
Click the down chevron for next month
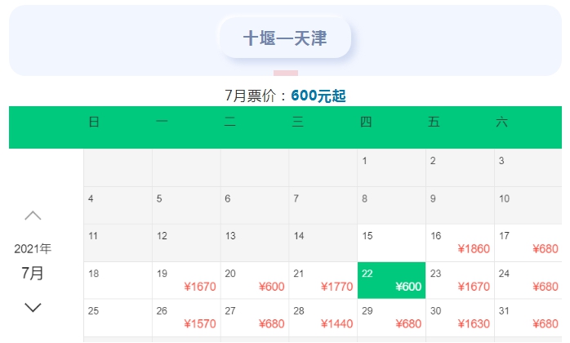pos(33,307)
